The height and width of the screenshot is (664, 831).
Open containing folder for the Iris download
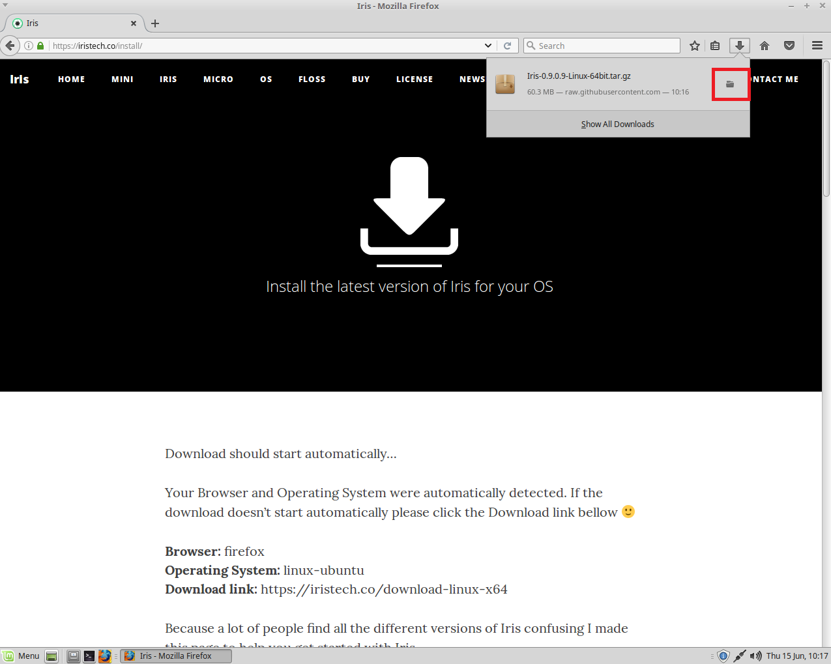coord(730,84)
